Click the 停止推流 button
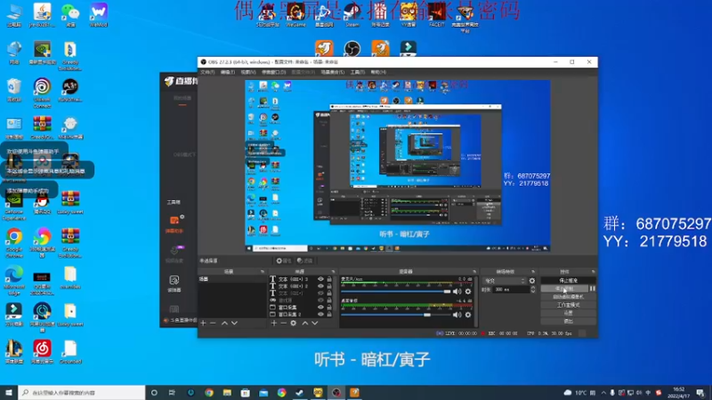The width and height of the screenshot is (712, 400). point(568,280)
